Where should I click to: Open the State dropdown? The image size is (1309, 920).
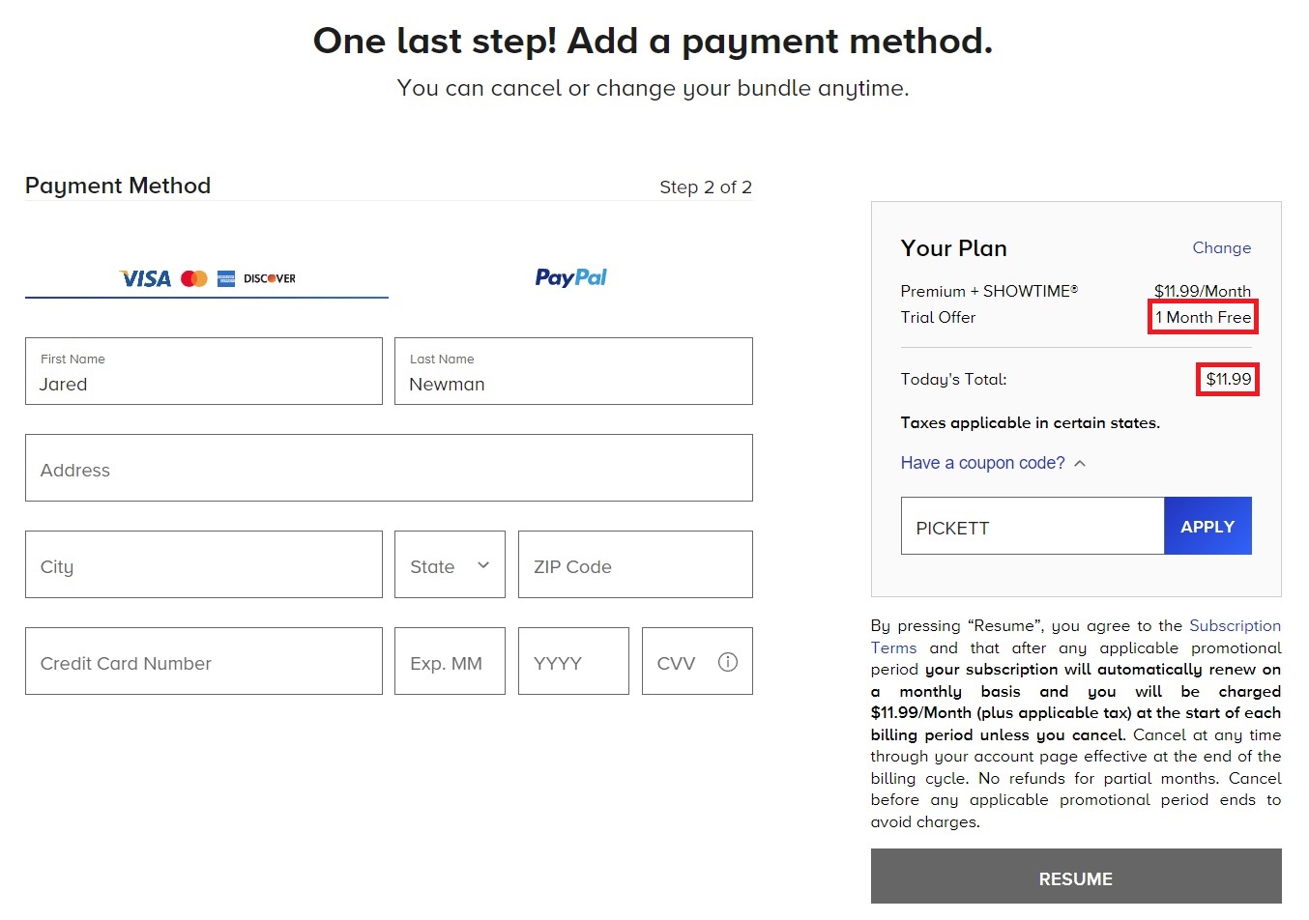450,564
